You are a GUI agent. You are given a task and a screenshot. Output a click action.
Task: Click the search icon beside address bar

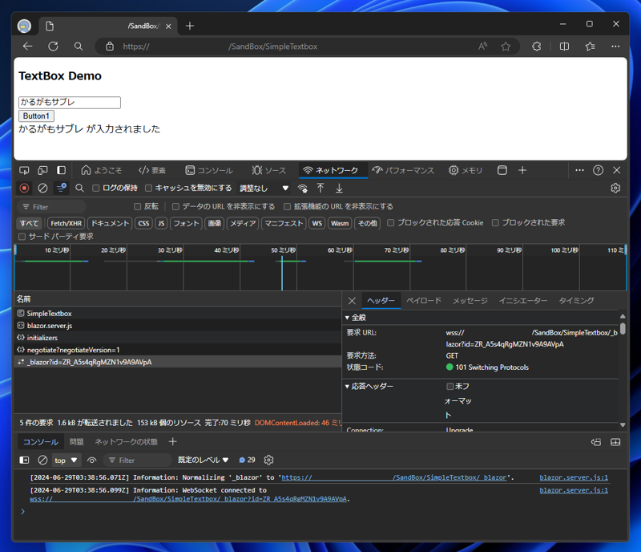[x=79, y=47]
